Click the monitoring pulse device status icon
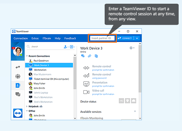Image resolution: width=182 pixels, height=131 pixels. [x=122, y=101]
